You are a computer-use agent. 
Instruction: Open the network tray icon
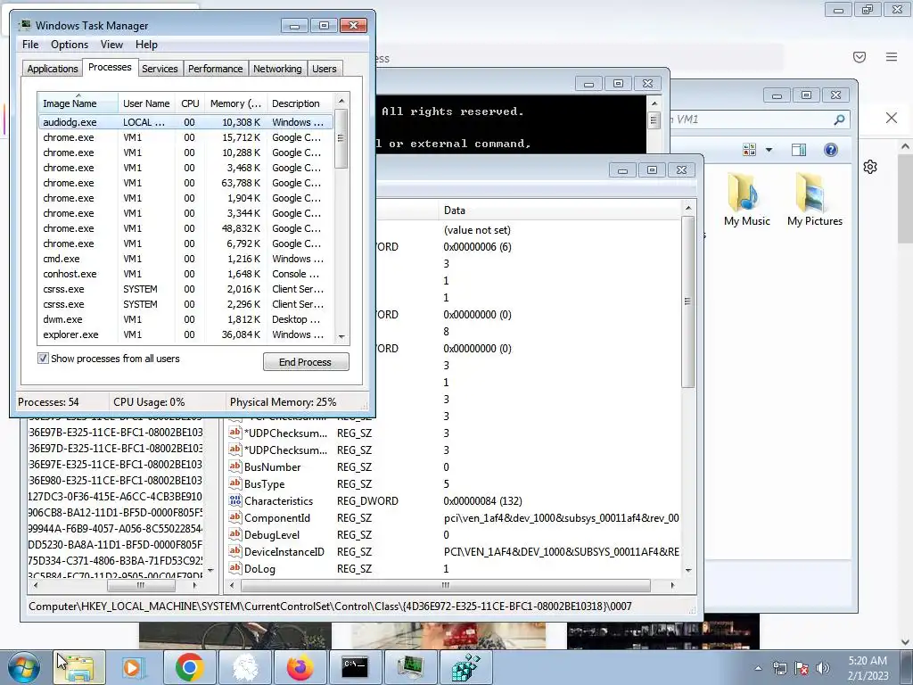(x=779, y=668)
